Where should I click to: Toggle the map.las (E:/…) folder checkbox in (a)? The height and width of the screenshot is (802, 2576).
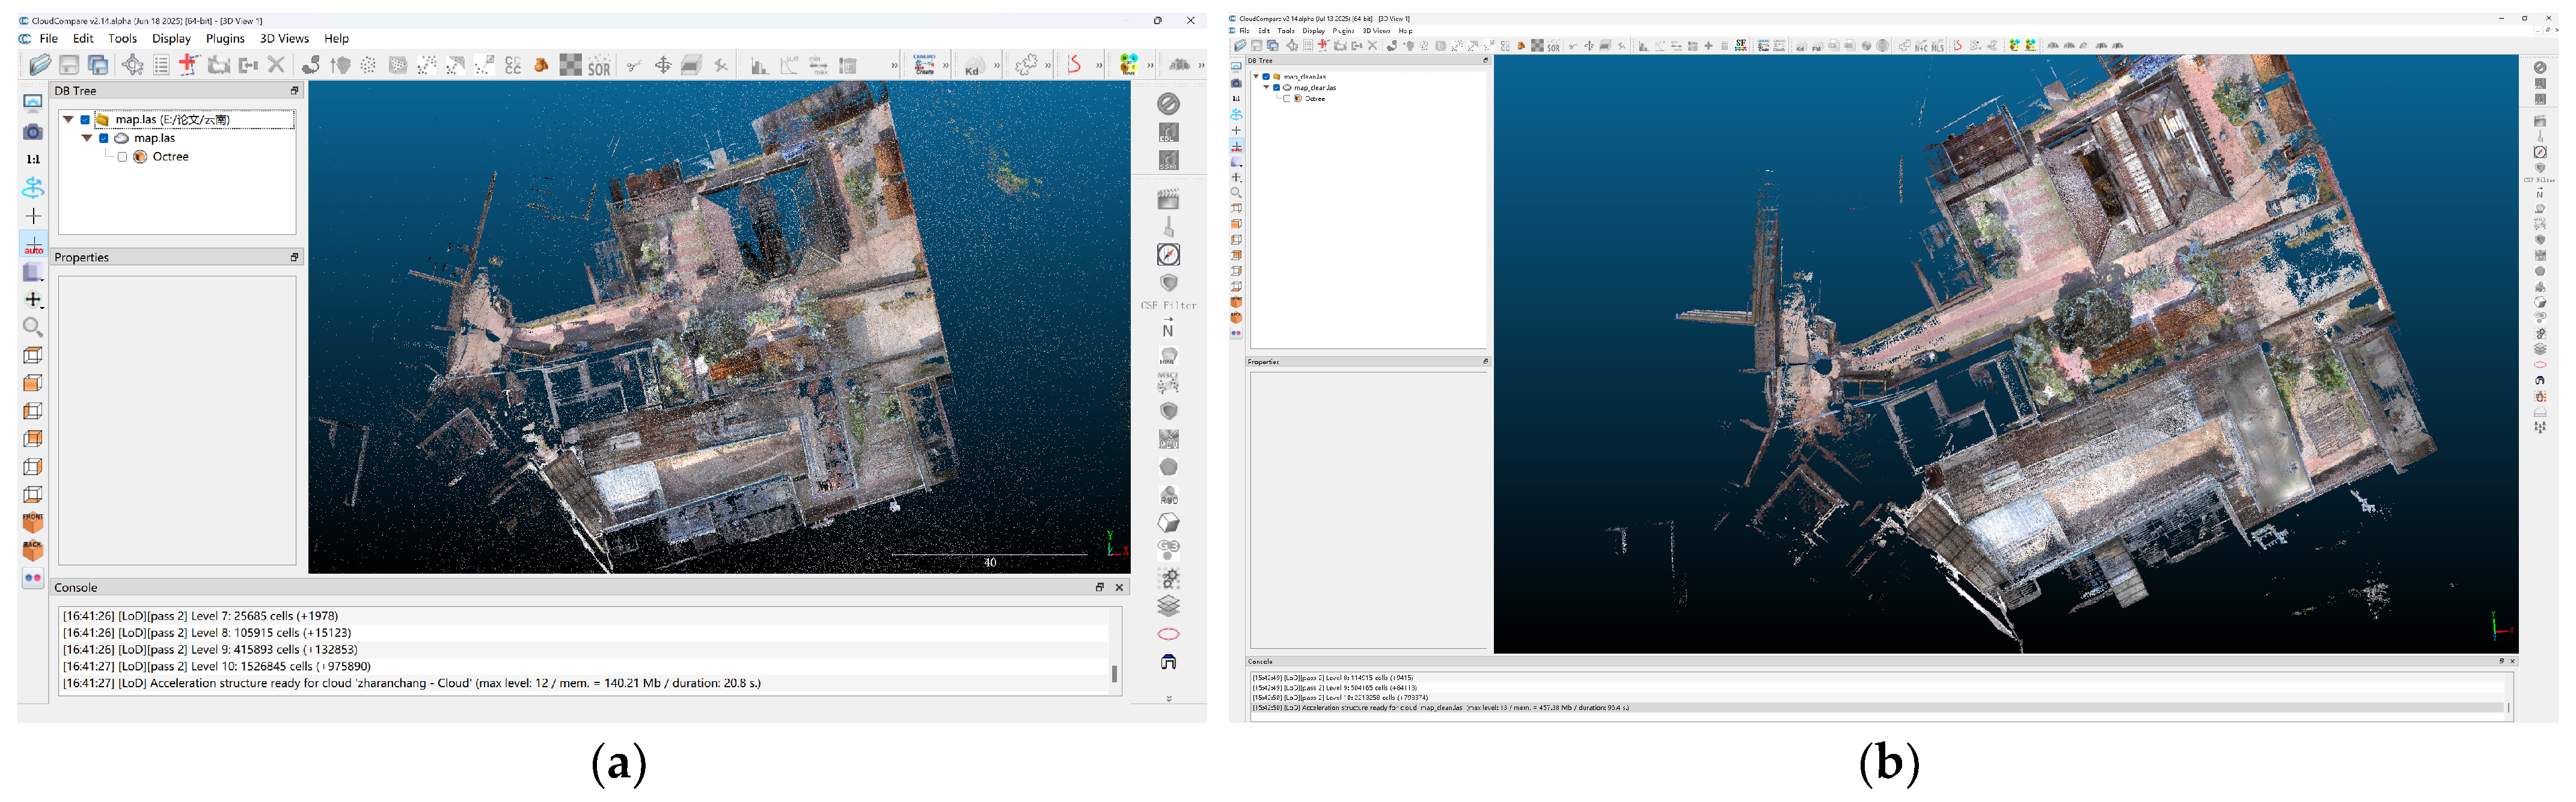[x=86, y=120]
